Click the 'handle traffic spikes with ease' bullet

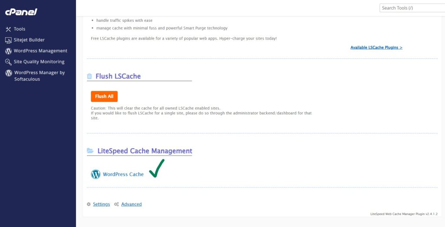tap(124, 20)
